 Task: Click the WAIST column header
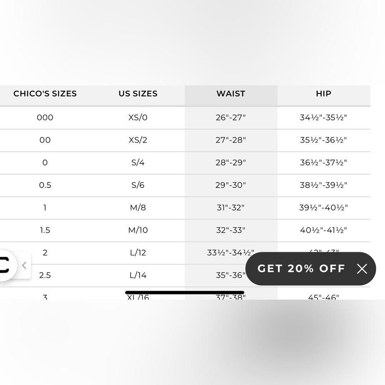pos(231,94)
